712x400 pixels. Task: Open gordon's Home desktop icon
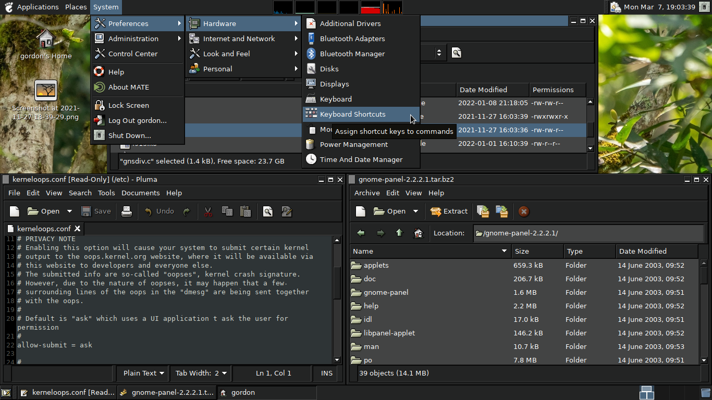46,44
